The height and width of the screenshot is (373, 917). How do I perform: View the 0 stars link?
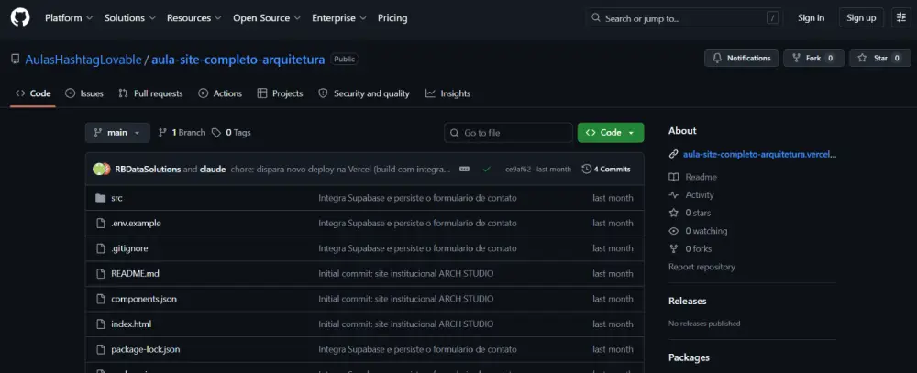(691, 213)
